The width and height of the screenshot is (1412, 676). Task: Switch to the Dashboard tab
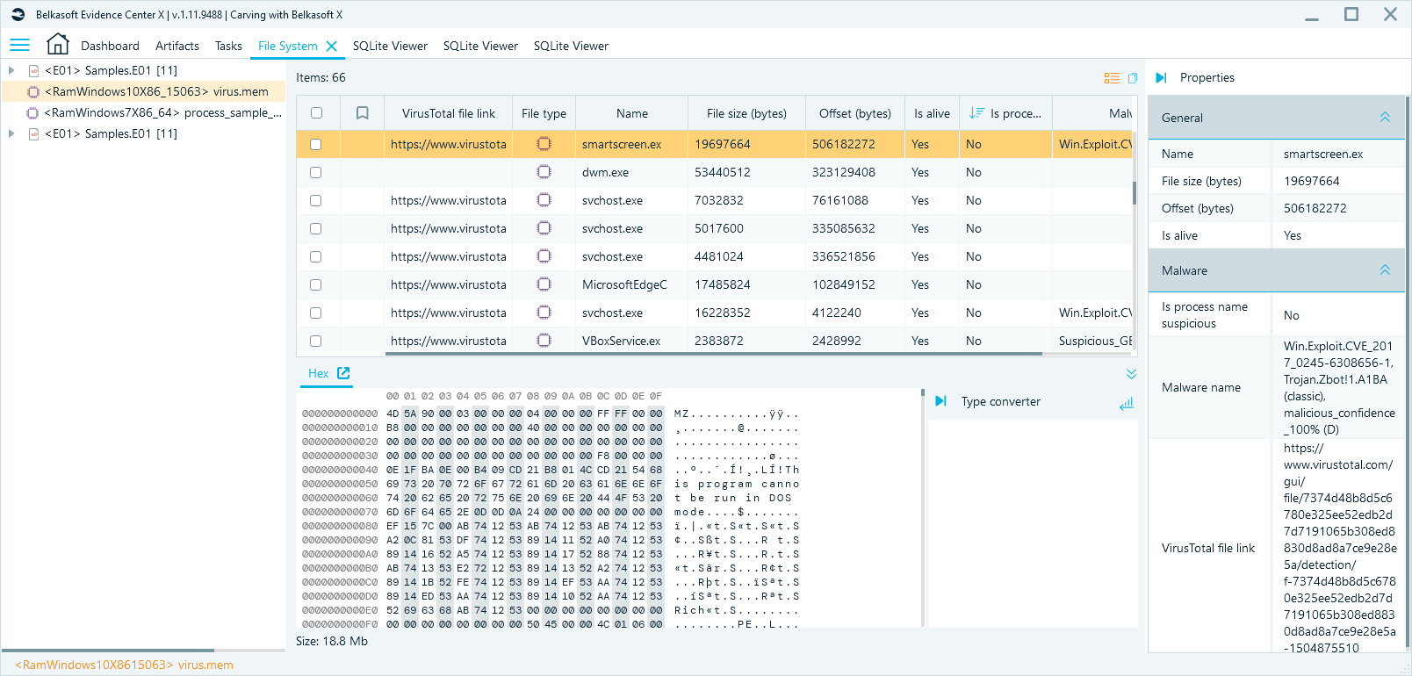tap(110, 46)
